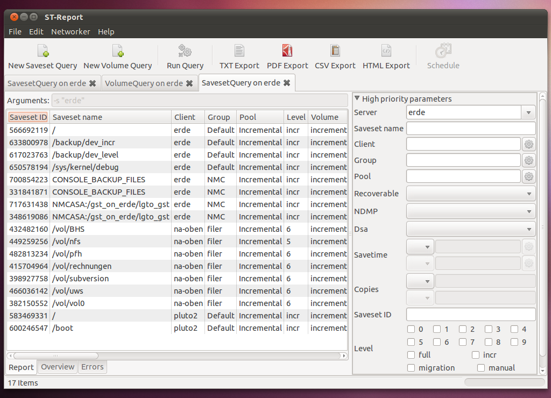Click the New Saveset Query toolbar icon

[43, 51]
